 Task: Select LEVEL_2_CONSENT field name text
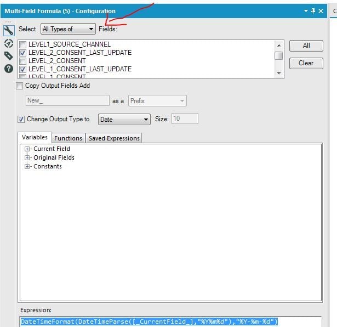57,61
